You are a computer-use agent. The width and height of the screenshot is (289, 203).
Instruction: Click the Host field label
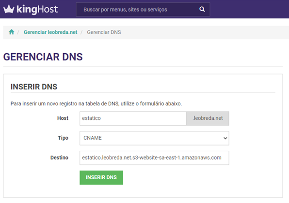63,118
